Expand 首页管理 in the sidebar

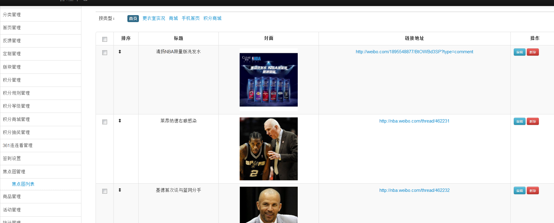click(x=41, y=28)
